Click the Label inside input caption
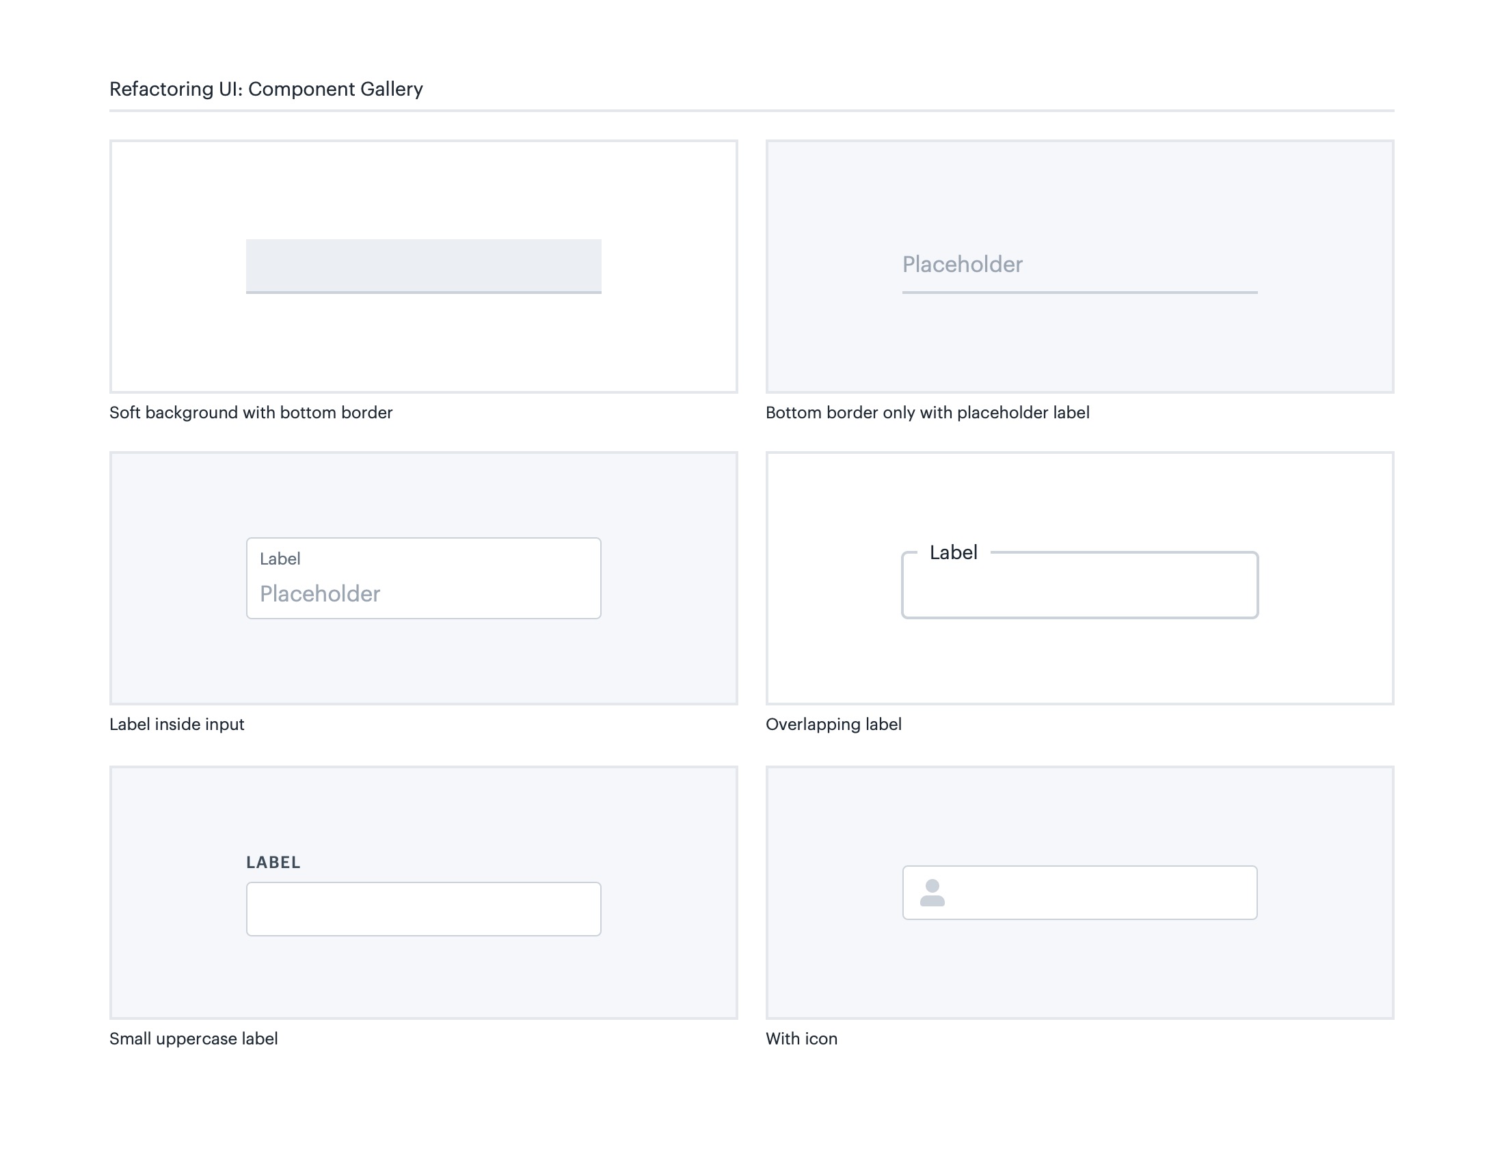Screen dimensions: 1504x1162 177,724
